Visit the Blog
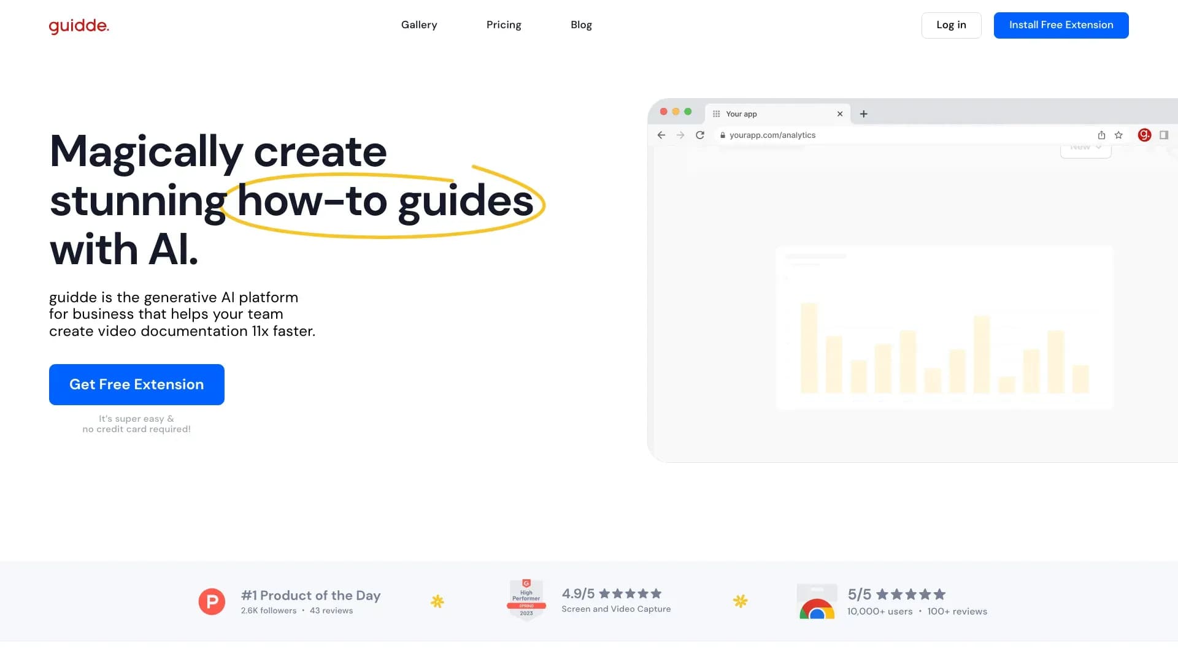 coord(581,25)
